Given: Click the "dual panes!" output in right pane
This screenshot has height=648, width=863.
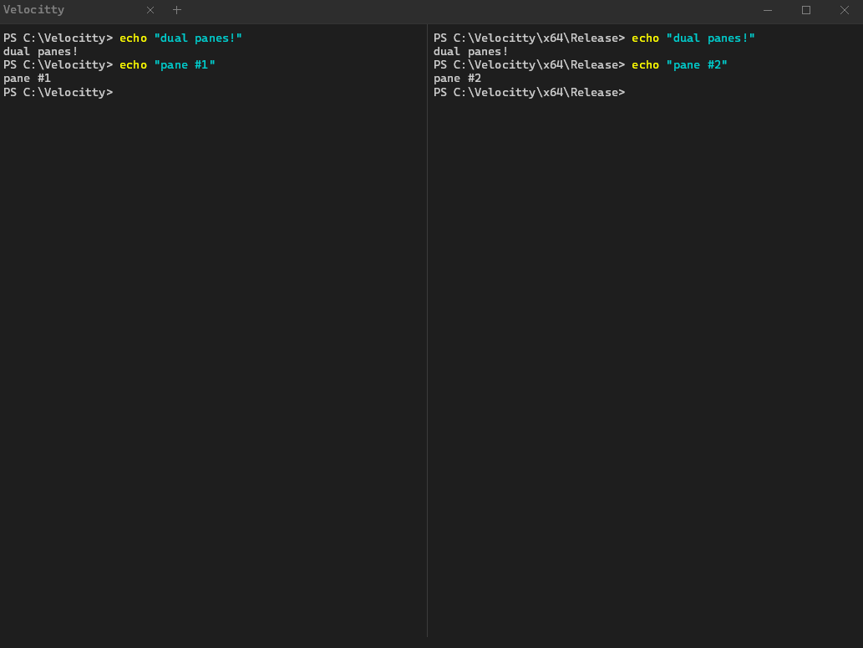Looking at the screenshot, I should tap(470, 52).
